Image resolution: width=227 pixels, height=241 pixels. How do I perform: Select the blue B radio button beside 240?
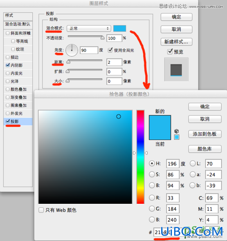tap(152, 219)
